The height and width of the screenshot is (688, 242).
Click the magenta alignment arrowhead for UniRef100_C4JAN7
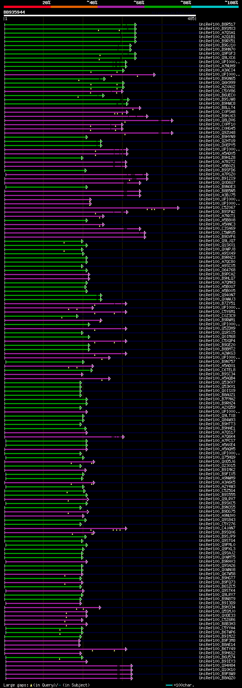tap(126, 528)
